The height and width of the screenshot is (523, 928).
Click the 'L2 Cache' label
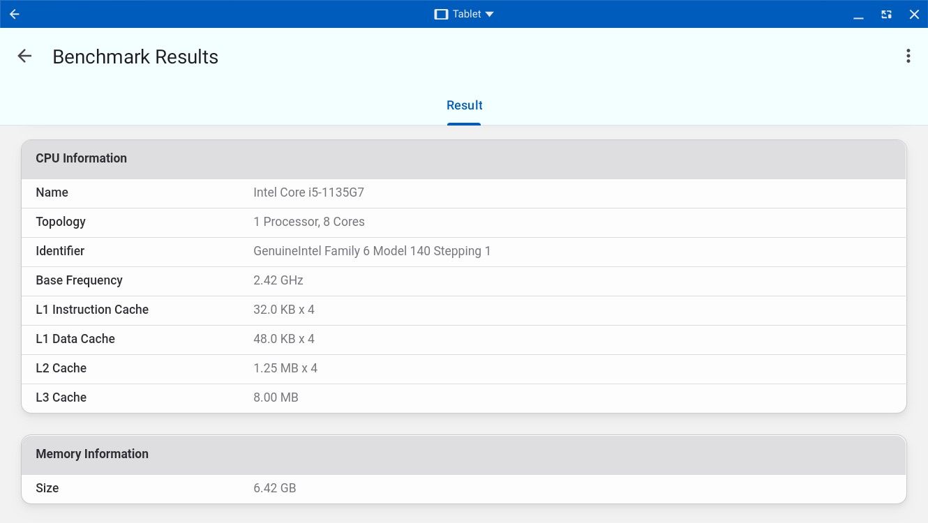pos(61,368)
